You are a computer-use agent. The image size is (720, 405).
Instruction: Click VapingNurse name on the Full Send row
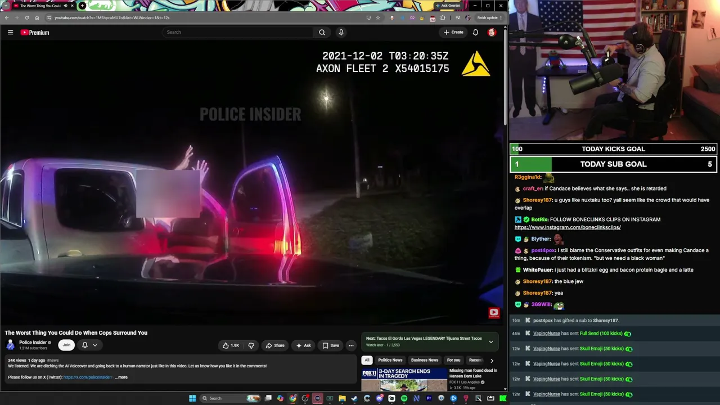[546, 334]
